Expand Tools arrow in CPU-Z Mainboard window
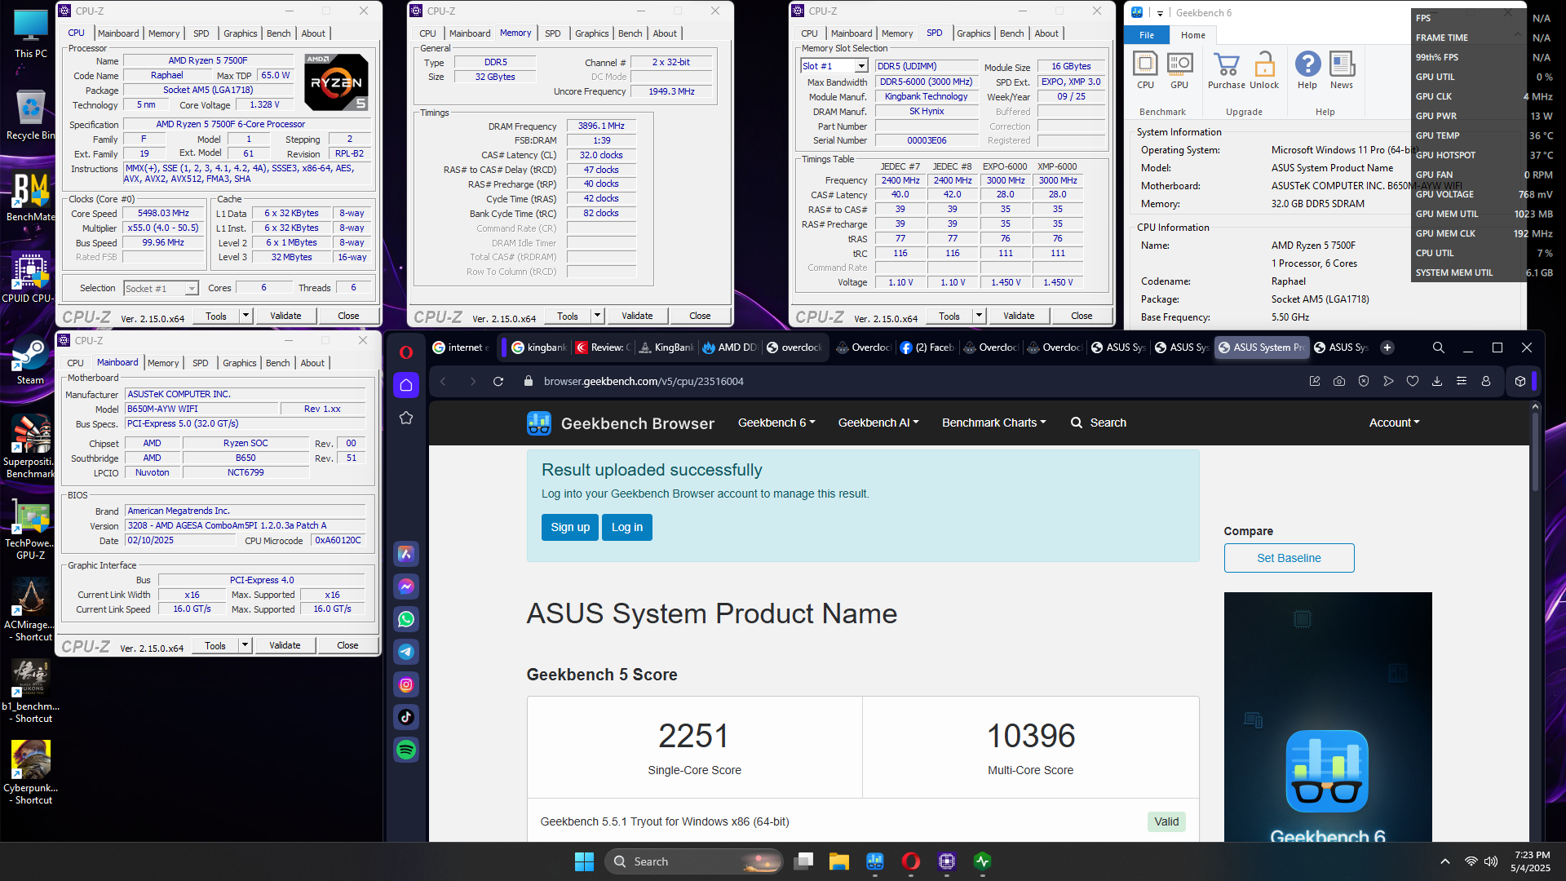Viewport: 1566px width, 881px height. (245, 645)
